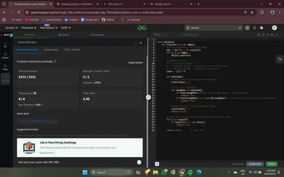Select the Compilation Results tab
The image size is (284, 177).
27,50
